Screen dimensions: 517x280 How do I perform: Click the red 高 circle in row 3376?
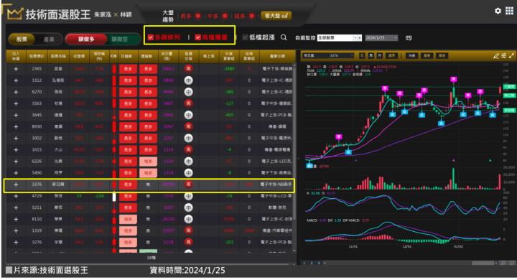[x=188, y=185]
